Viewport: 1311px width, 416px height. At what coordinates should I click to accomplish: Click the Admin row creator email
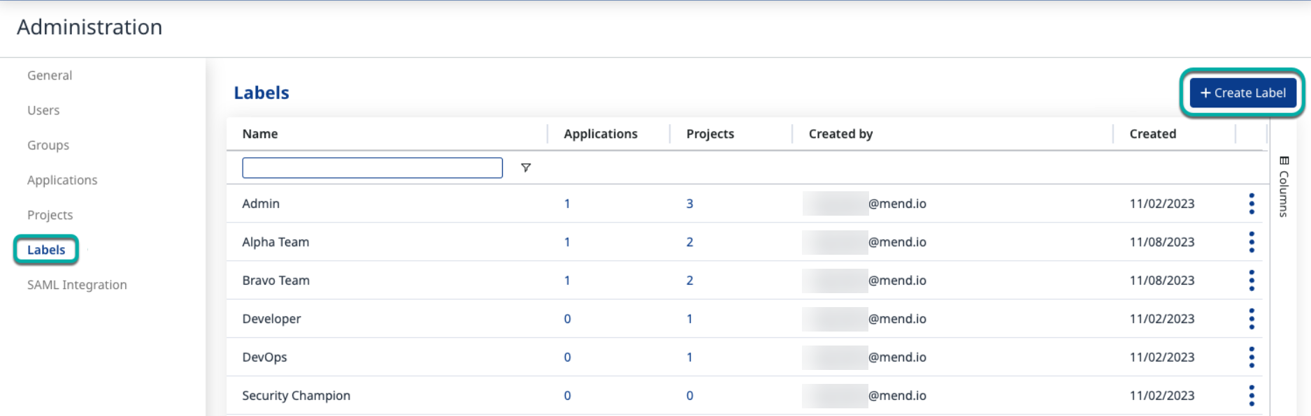tap(865, 204)
